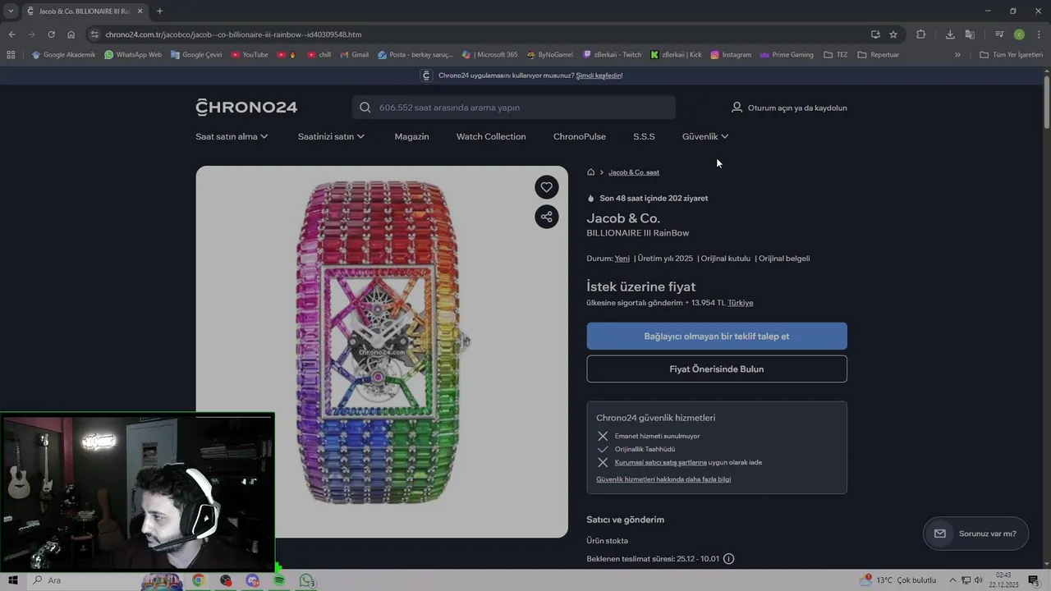This screenshot has width=1051, height=591.
Task: Click in the watch search field
Action: [514, 108]
